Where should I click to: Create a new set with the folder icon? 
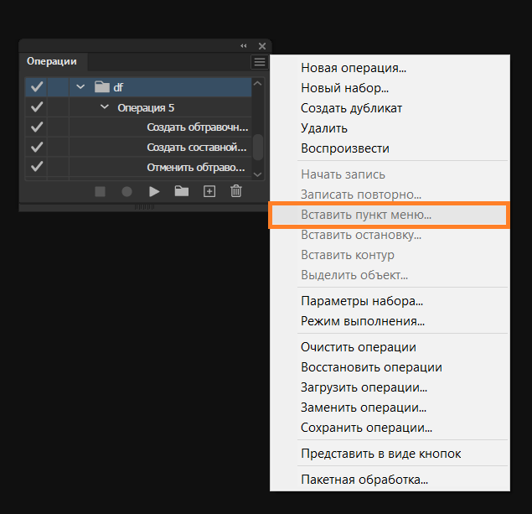pyautogui.click(x=182, y=191)
